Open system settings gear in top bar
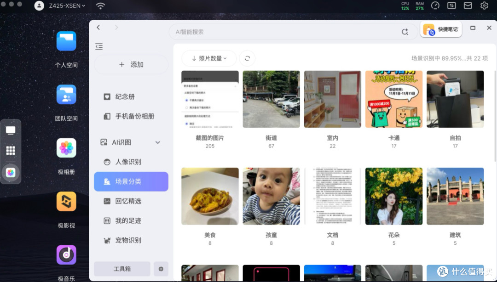 coord(484,6)
